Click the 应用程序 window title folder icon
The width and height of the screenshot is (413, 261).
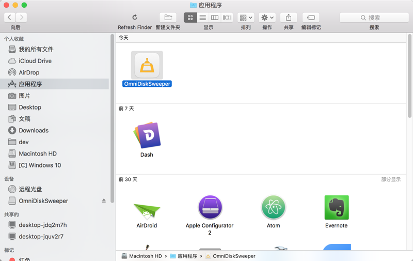coord(193,5)
